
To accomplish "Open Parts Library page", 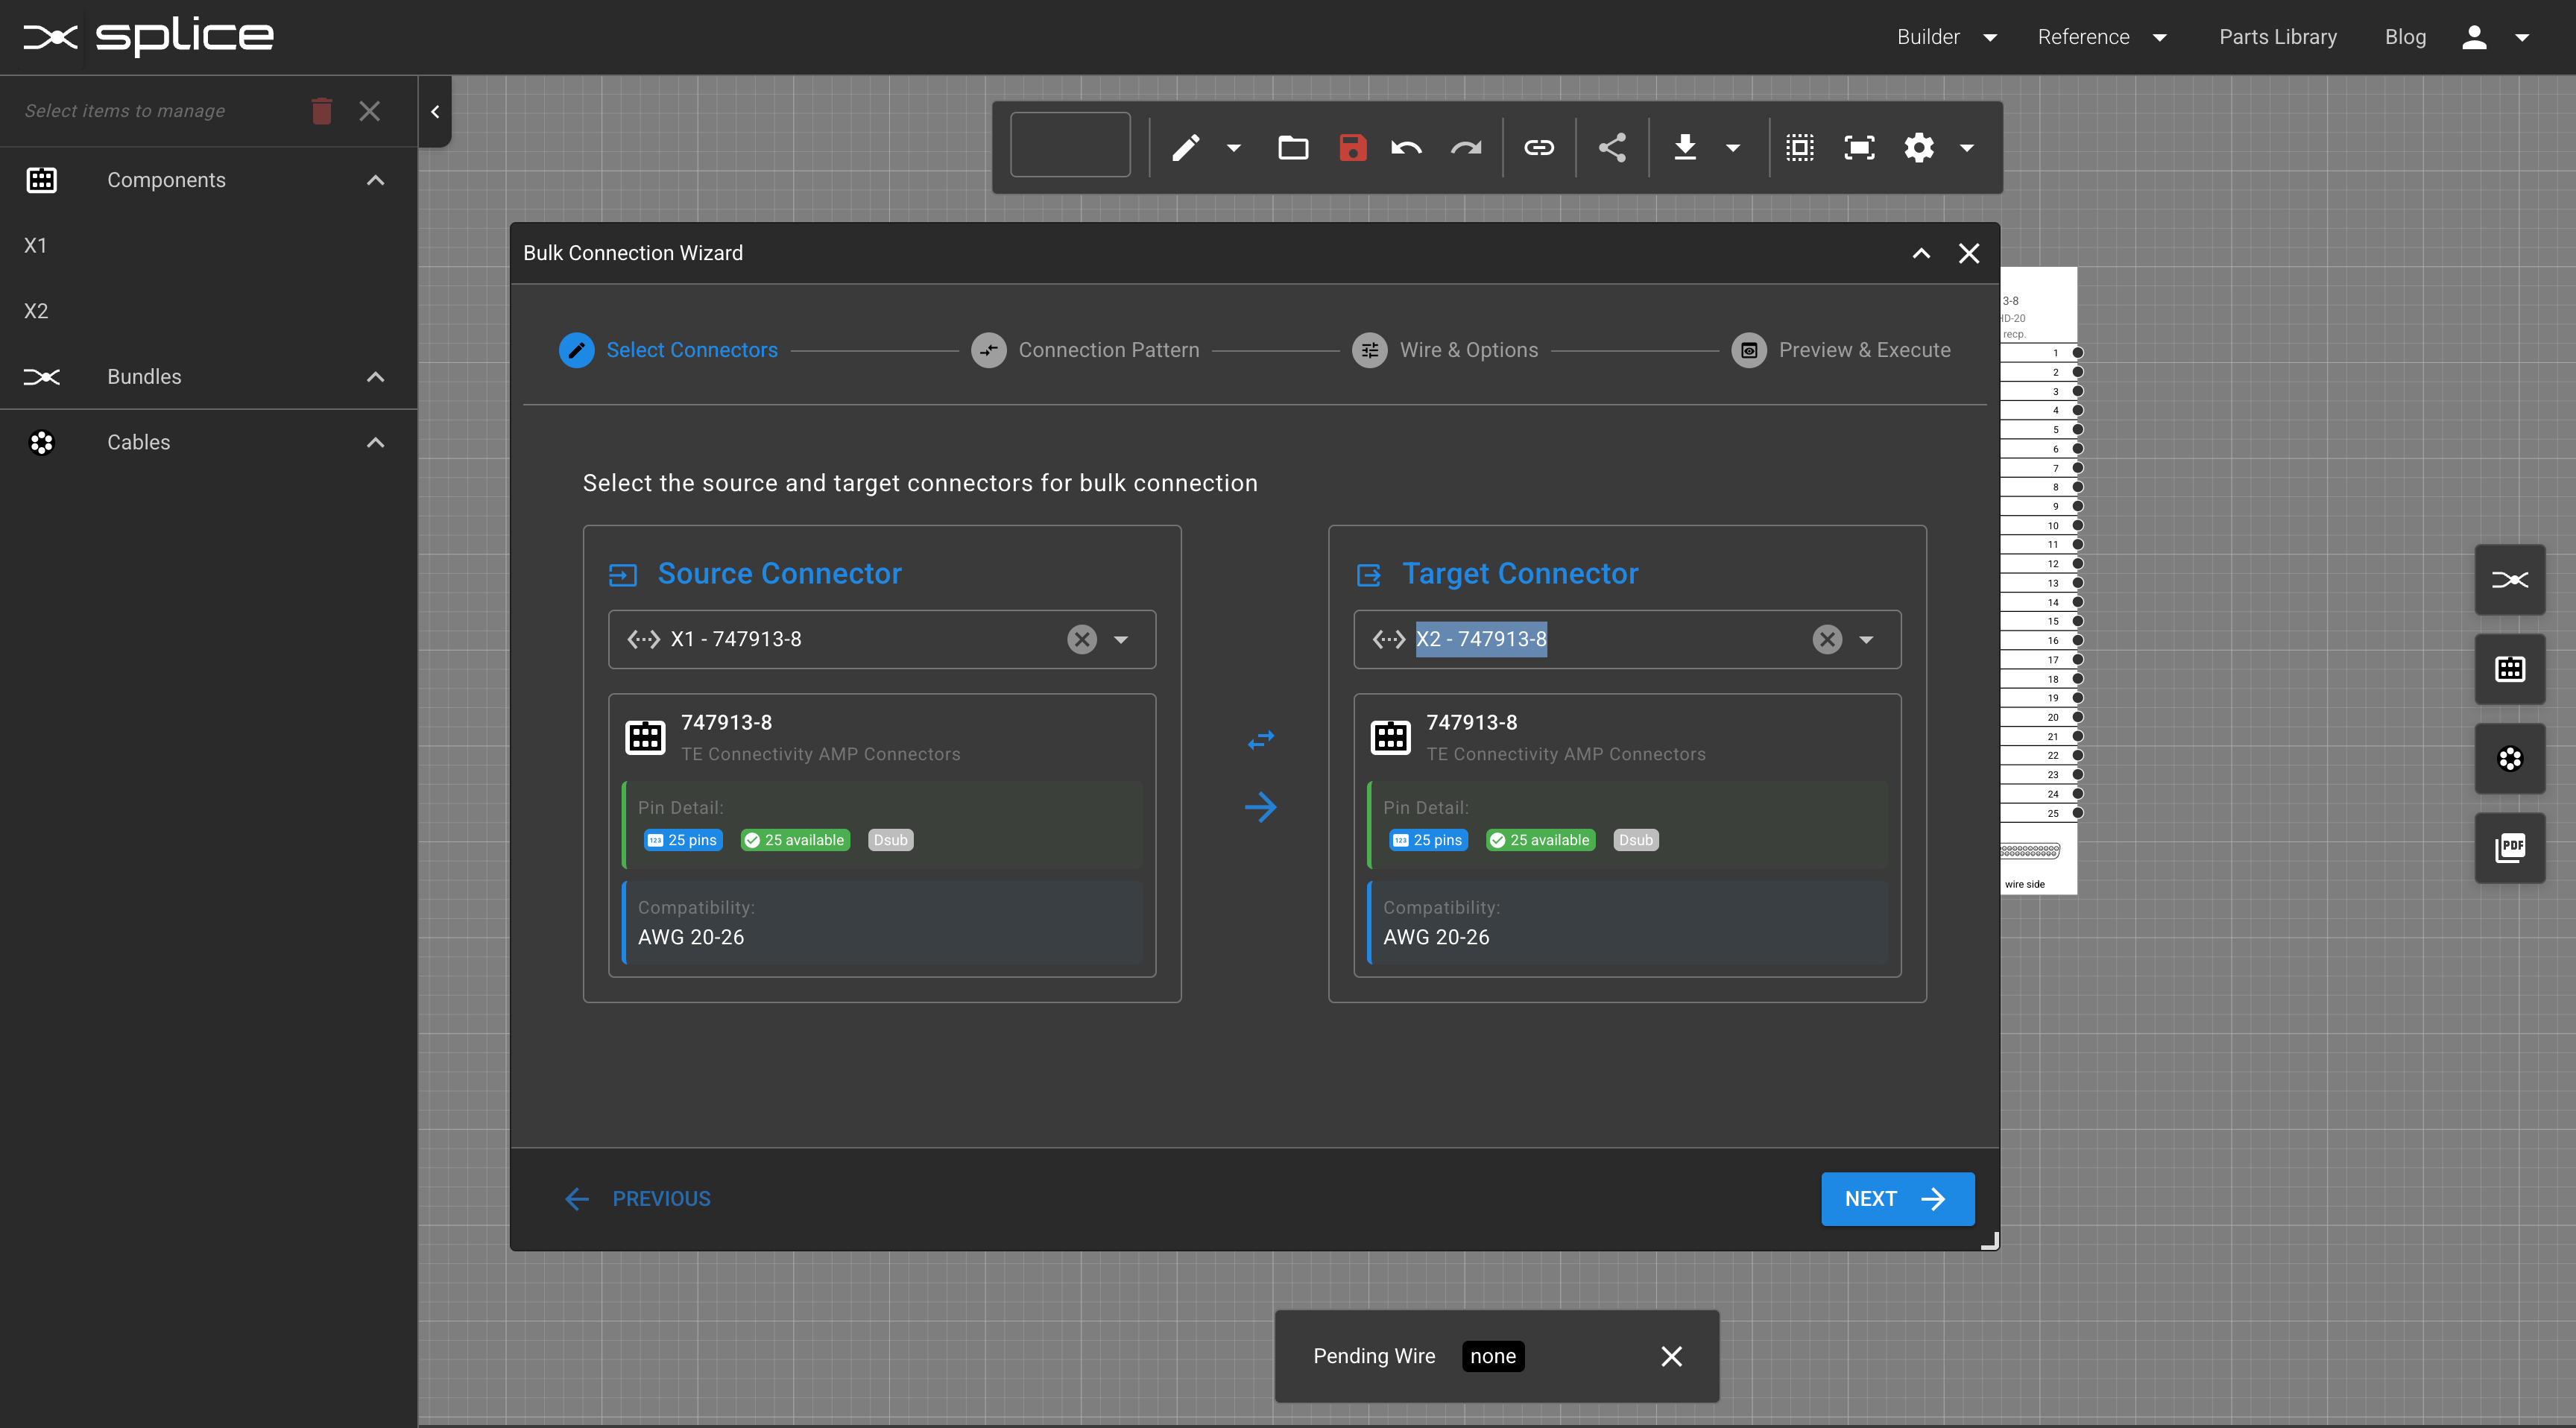I will 2277,37.
